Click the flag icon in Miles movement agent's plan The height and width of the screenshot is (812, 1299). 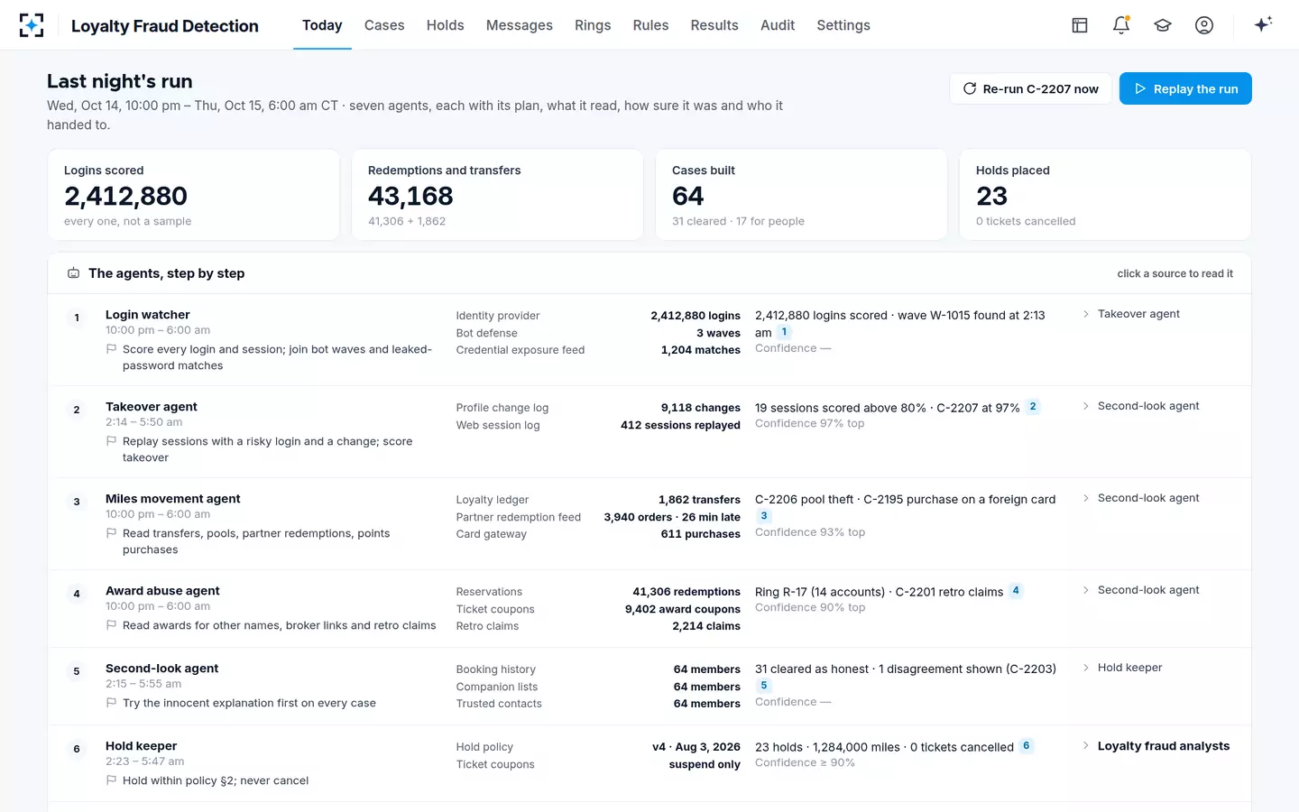pos(111,533)
